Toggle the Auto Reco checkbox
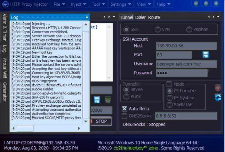Image resolution: width=225 pixels, height=152 pixels. (124, 109)
